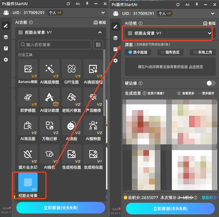Open the AI换色 tool
This screenshot has width=219, height=217.
[x=50, y=157]
